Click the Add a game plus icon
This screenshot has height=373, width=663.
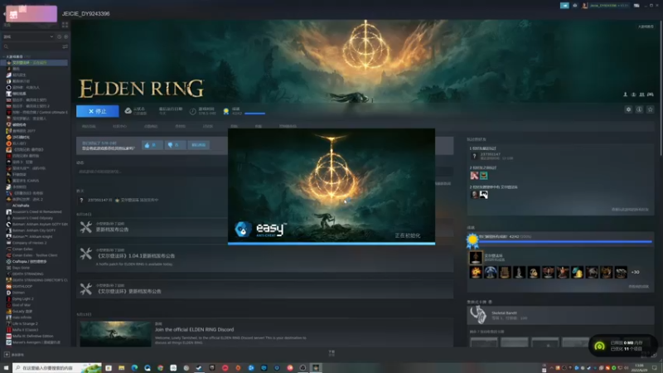click(7, 355)
